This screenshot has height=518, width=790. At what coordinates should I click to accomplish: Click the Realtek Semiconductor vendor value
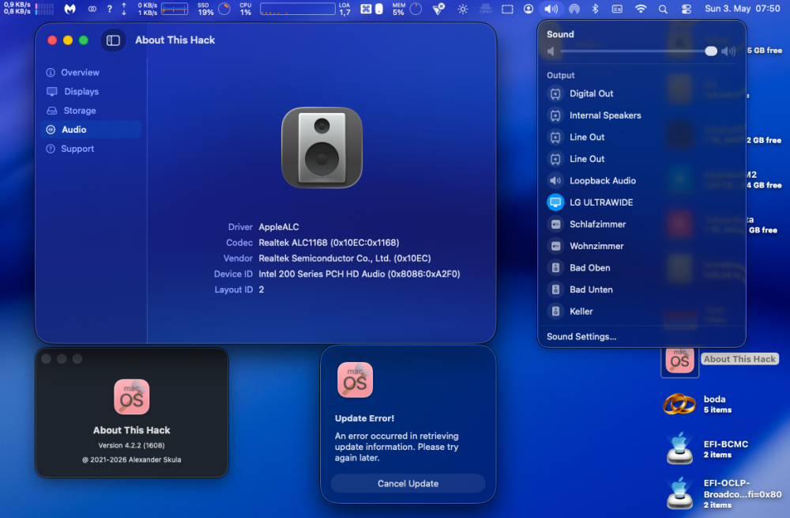pos(344,259)
